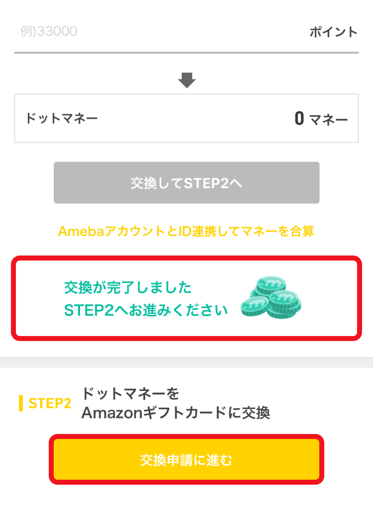The width and height of the screenshot is (373, 517).
Task: Open the Amebaアカウント ID連携 link
Action: (x=186, y=231)
